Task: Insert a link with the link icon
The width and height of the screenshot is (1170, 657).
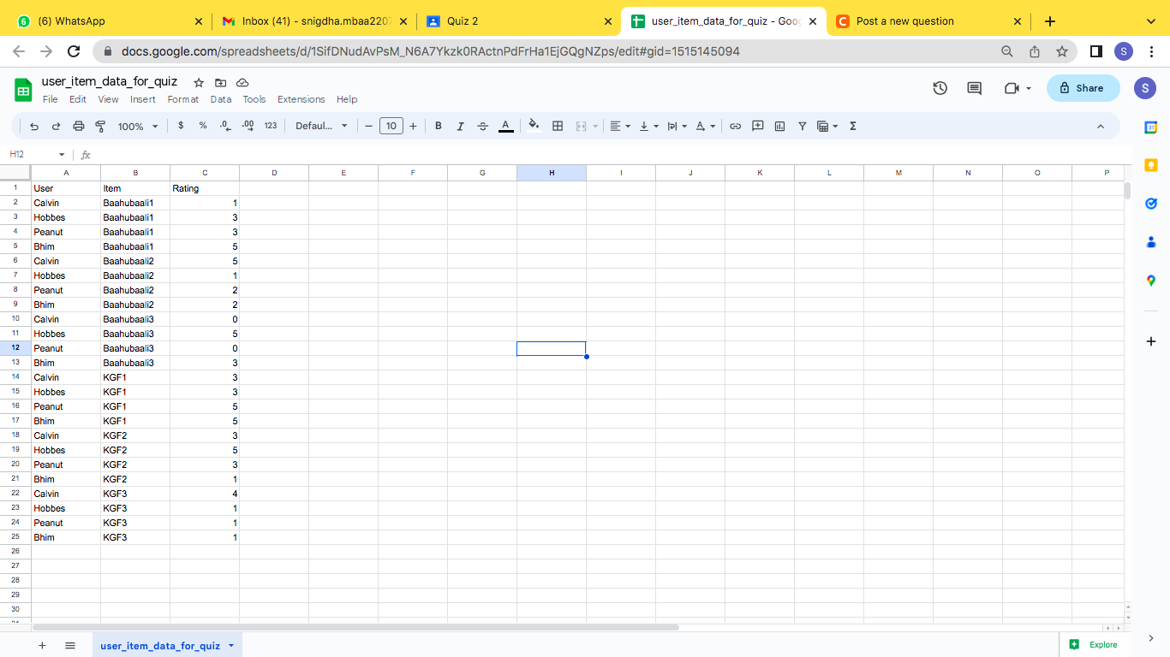Action: tap(735, 126)
